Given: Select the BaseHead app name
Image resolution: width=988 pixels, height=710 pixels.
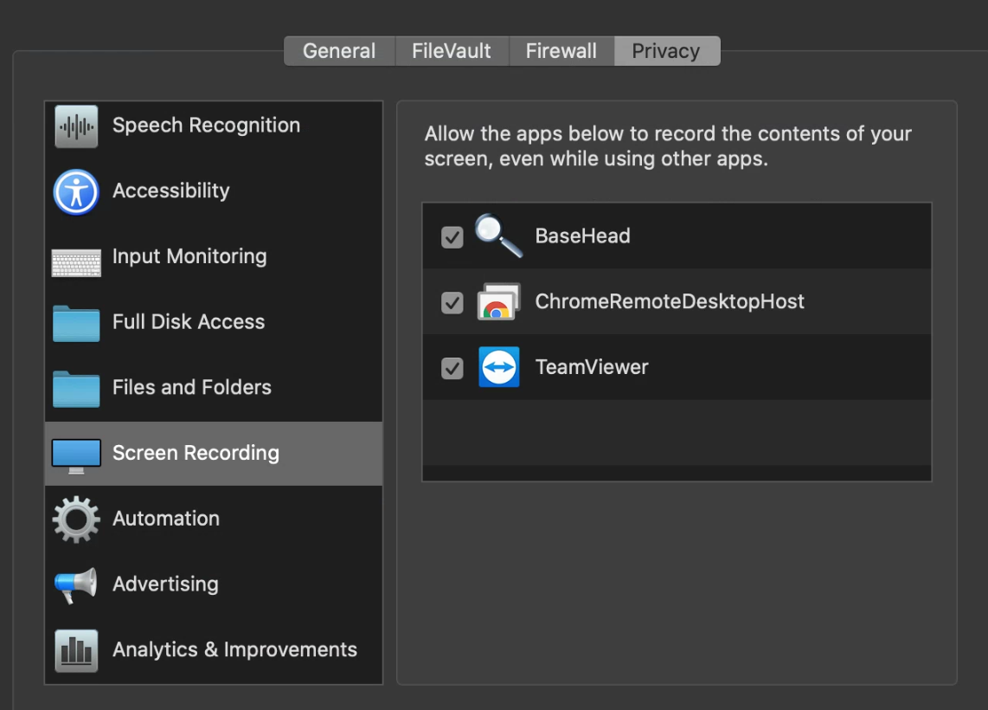Looking at the screenshot, I should click(582, 236).
